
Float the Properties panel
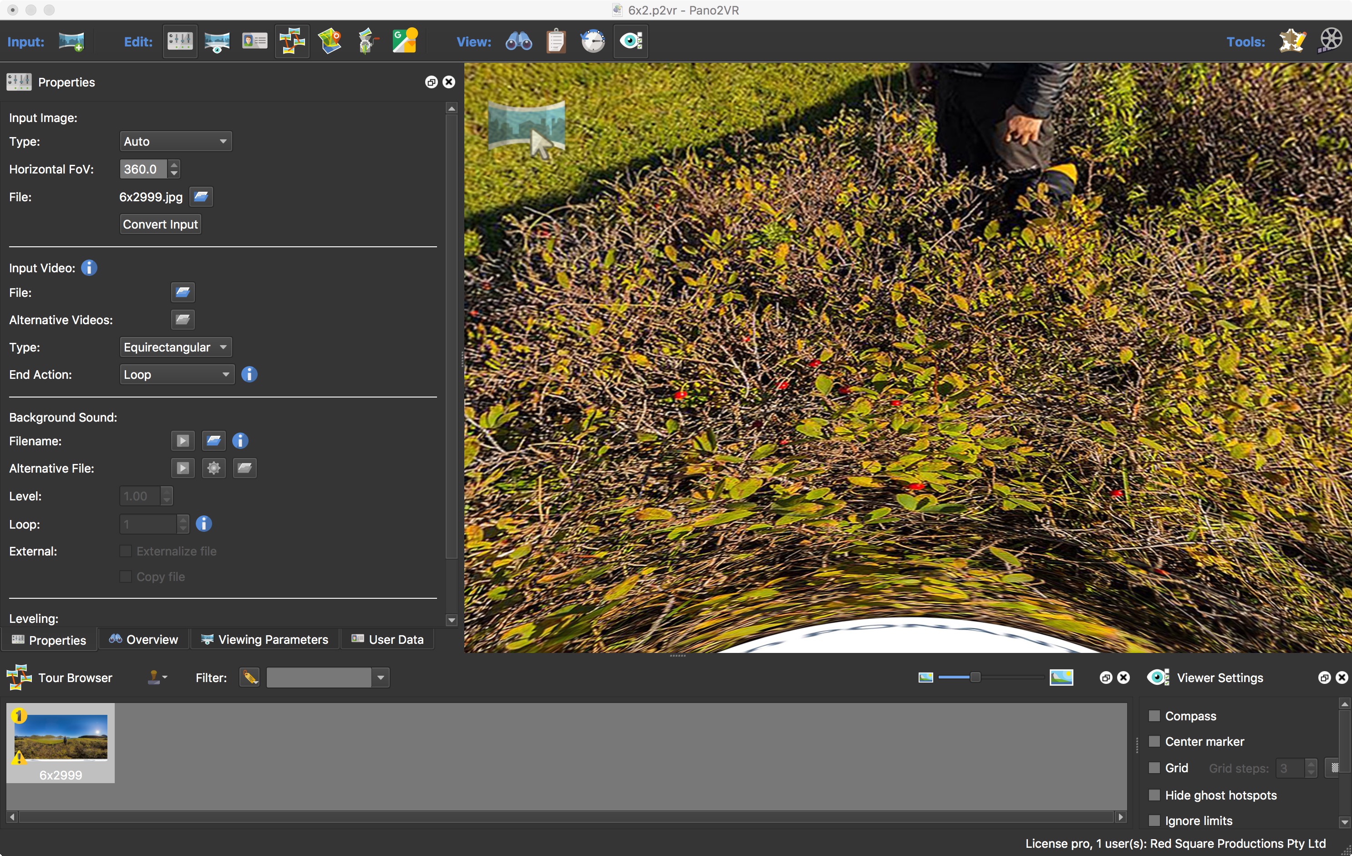point(431,82)
